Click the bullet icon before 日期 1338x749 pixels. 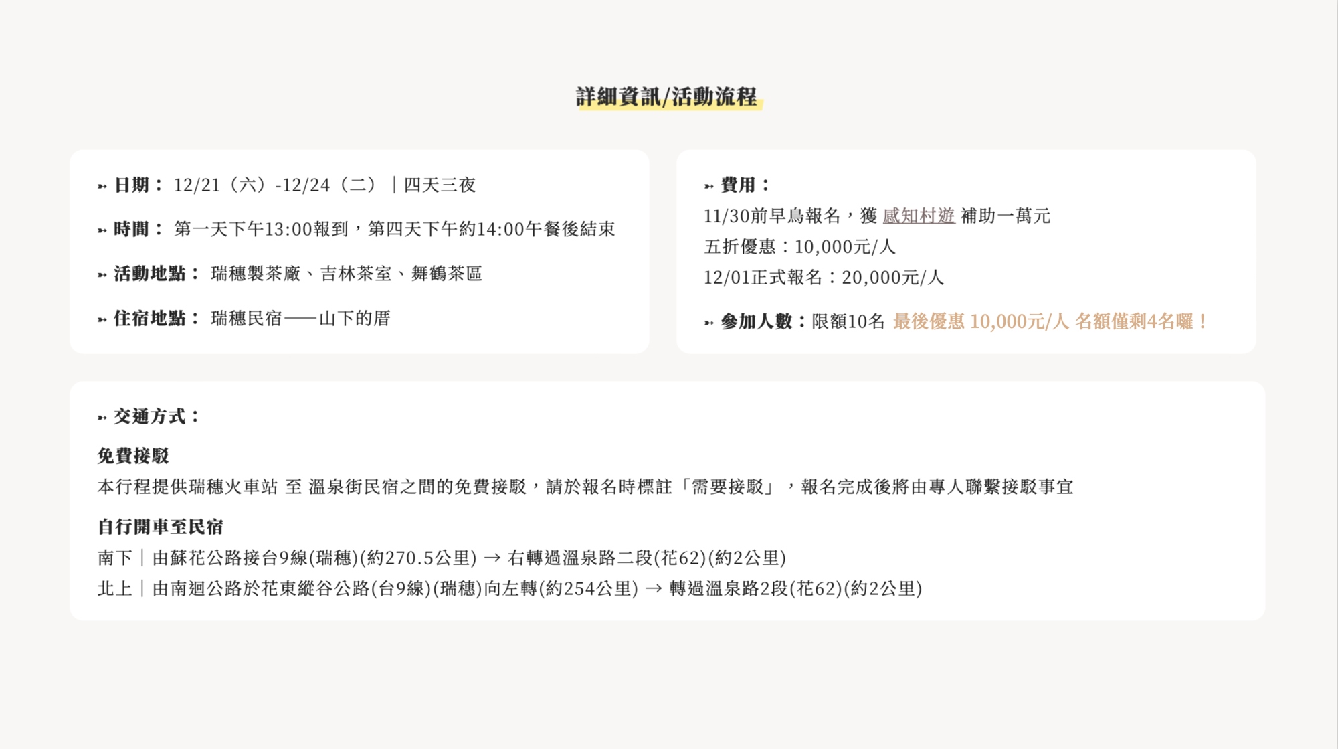[102, 187]
